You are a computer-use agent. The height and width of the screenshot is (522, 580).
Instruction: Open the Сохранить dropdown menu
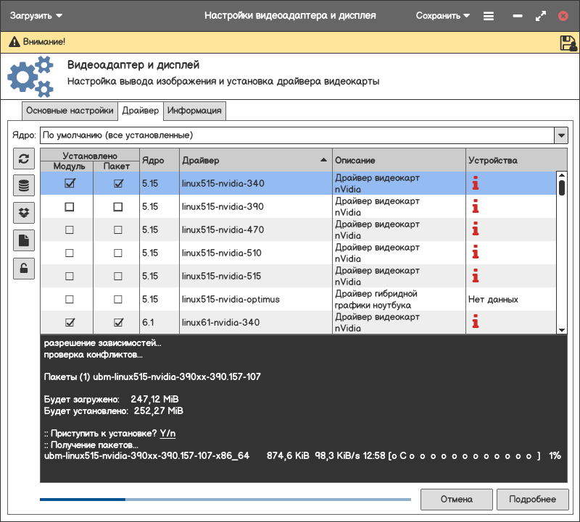click(x=442, y=16)
